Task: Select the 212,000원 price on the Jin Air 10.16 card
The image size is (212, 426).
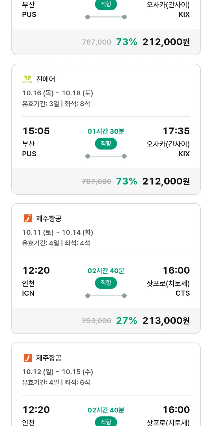Action: (166, 181)
